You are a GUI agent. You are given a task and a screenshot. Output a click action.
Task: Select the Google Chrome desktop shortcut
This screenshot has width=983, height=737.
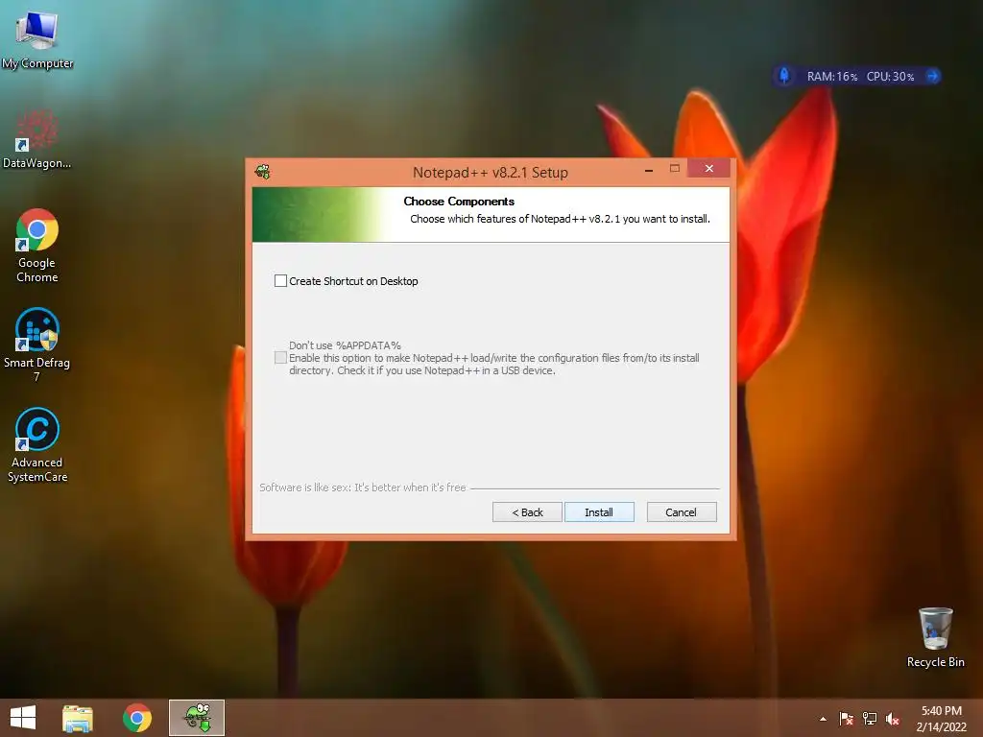(37, 246)
